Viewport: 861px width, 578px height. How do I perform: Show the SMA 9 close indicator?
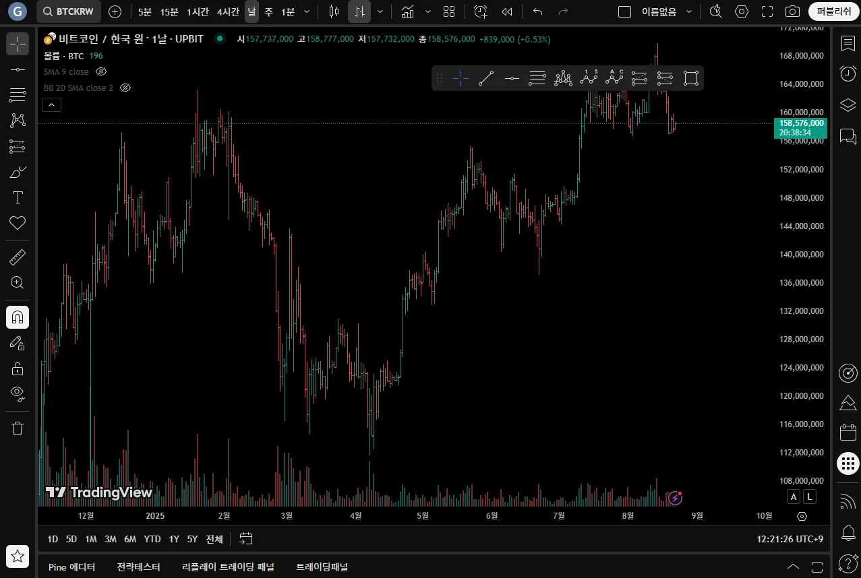tap(101, 71)
